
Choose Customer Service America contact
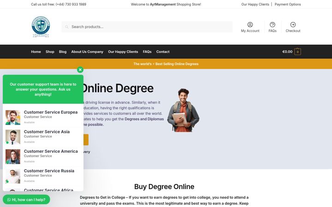coord(43,156)
